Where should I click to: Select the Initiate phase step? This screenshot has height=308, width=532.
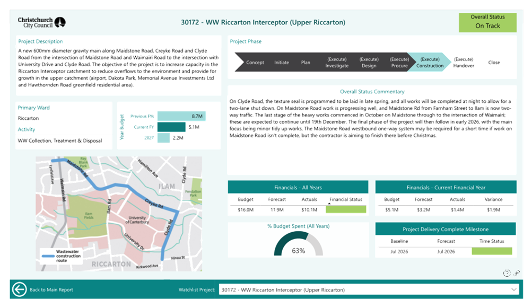281,63
